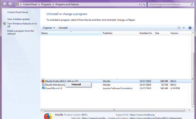Image resolution: width=196 pixels, height=119 pixels.
Task: Click Control Panel in breadcrumb
Action: pos(30,4)
